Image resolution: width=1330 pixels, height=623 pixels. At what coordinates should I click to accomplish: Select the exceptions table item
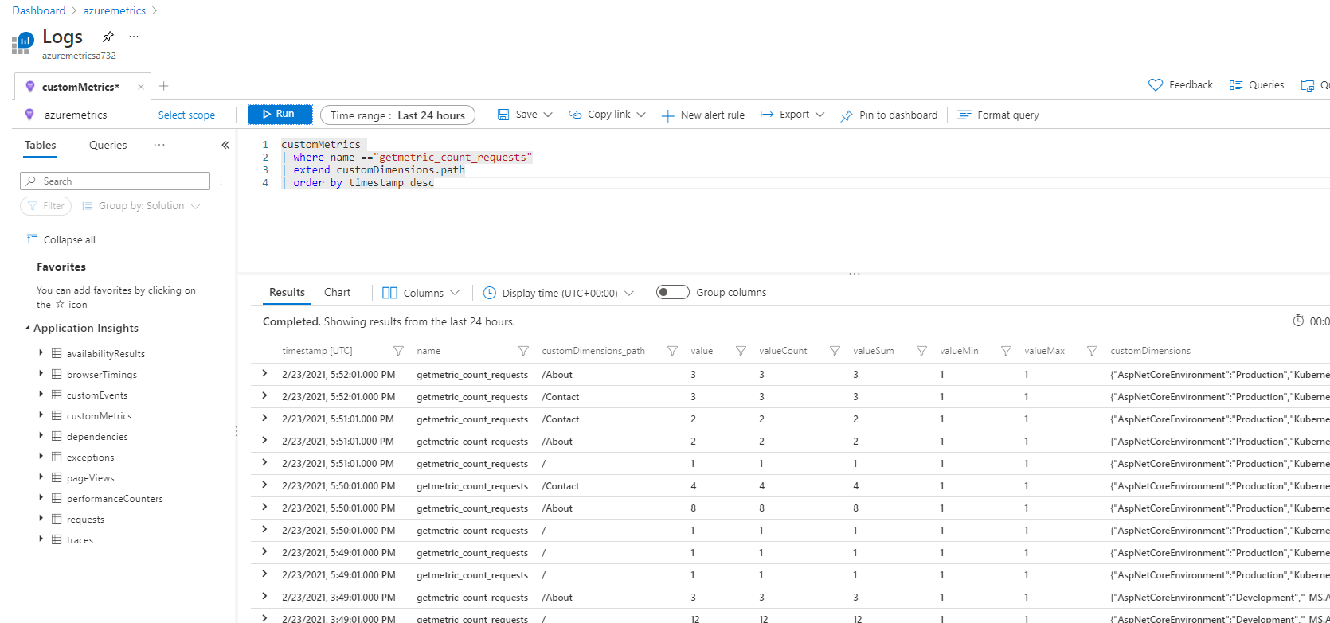pos(90,458)
